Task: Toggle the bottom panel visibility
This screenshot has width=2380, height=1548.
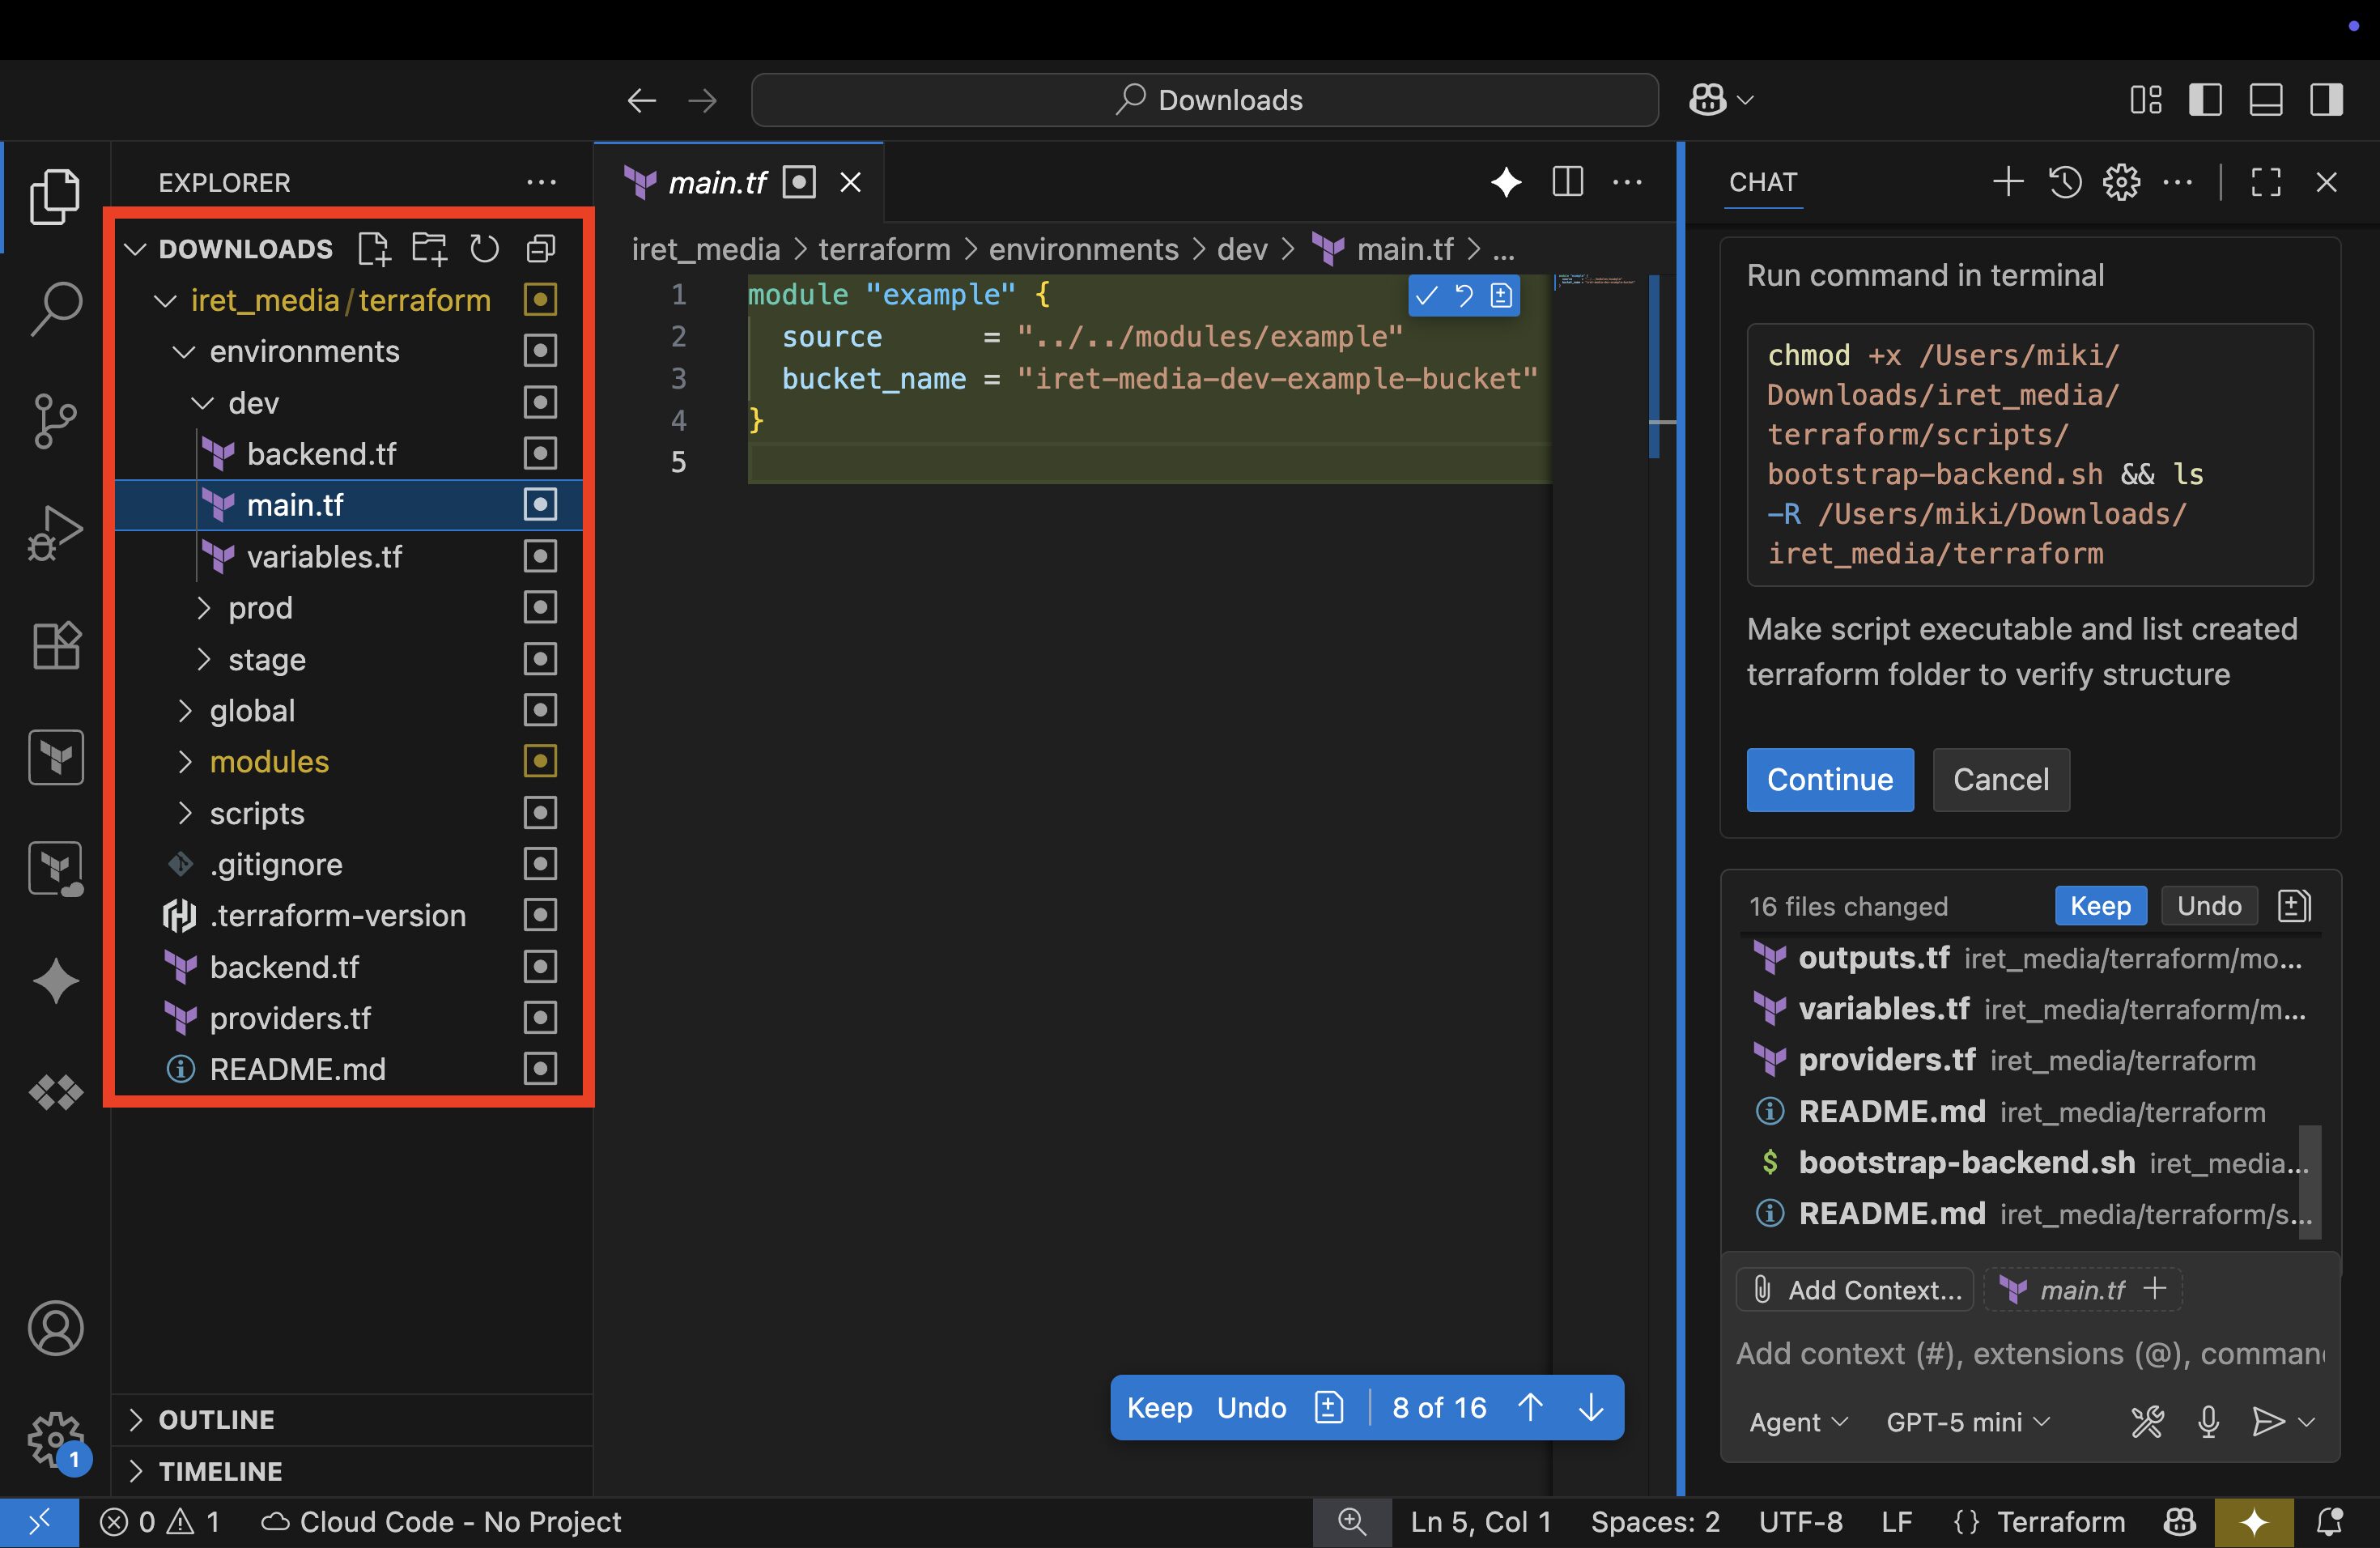Action: pos(2265,100)
